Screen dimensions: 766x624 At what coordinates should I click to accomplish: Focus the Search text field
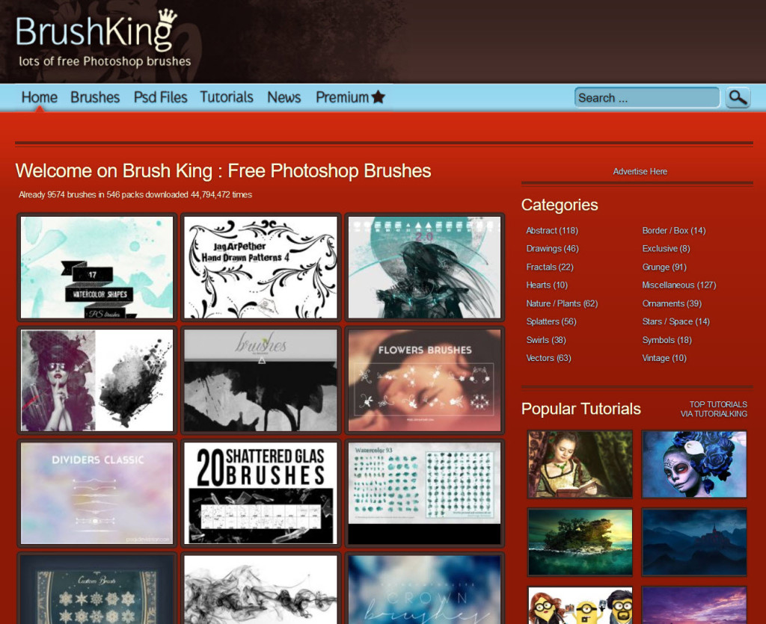coord(645,98)
